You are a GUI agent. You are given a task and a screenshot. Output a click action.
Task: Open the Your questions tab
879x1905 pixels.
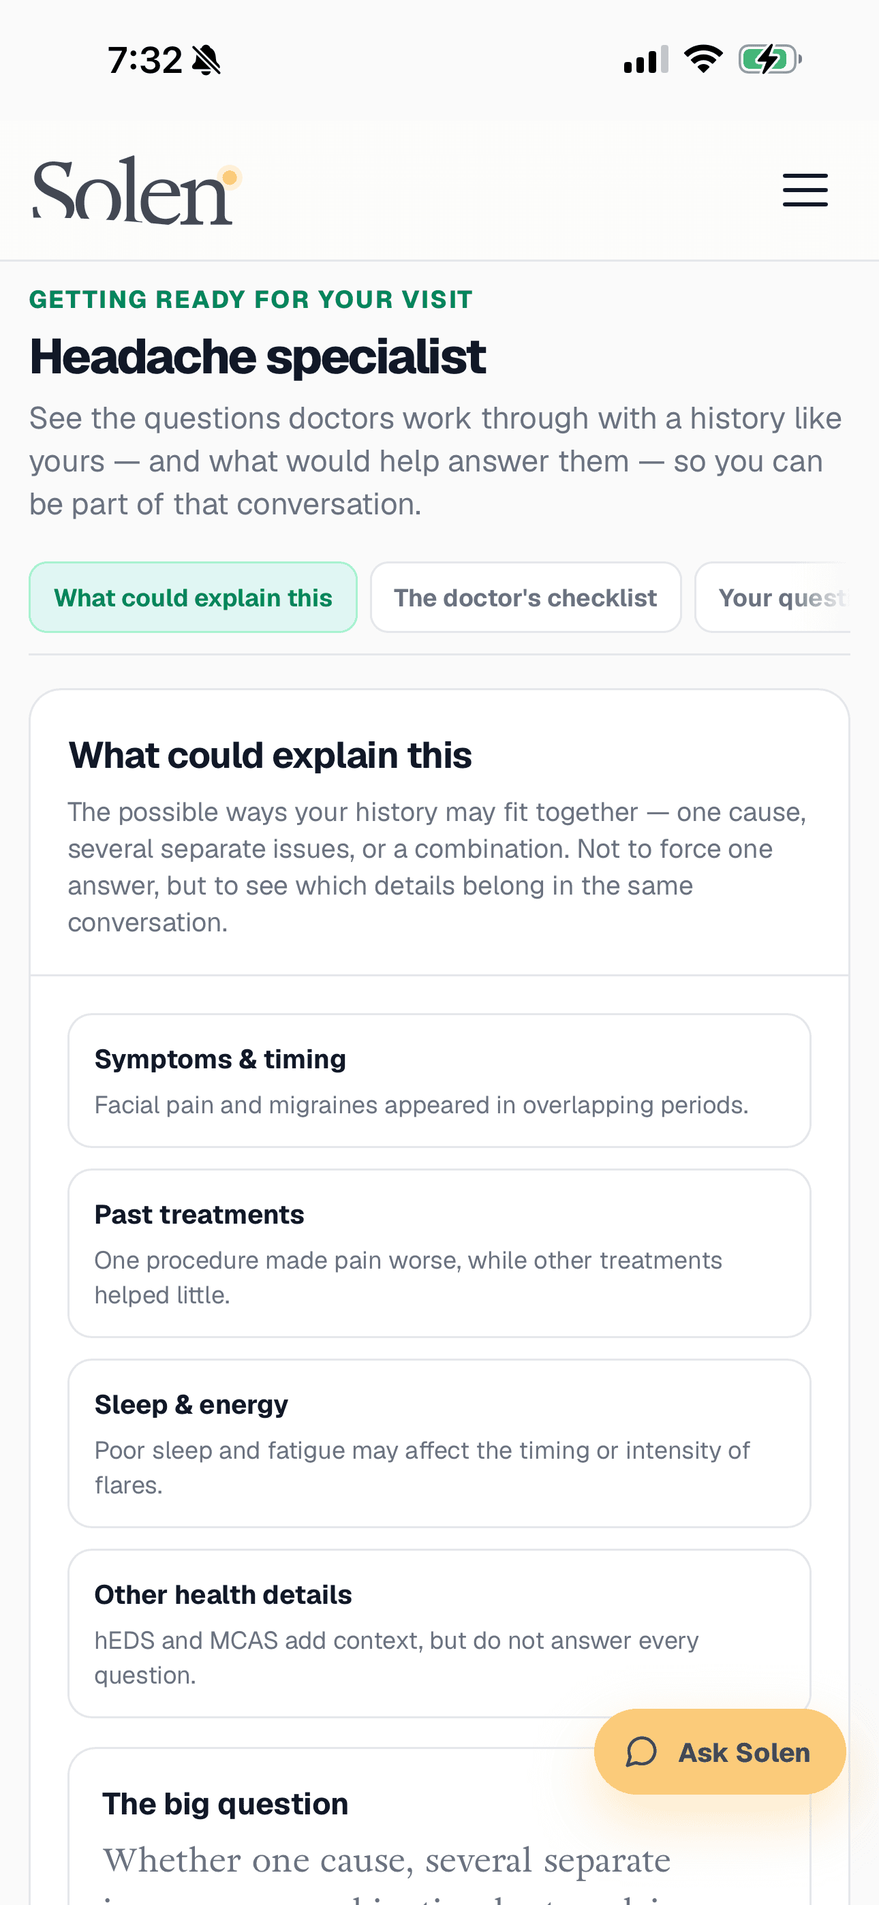point(773,598)
